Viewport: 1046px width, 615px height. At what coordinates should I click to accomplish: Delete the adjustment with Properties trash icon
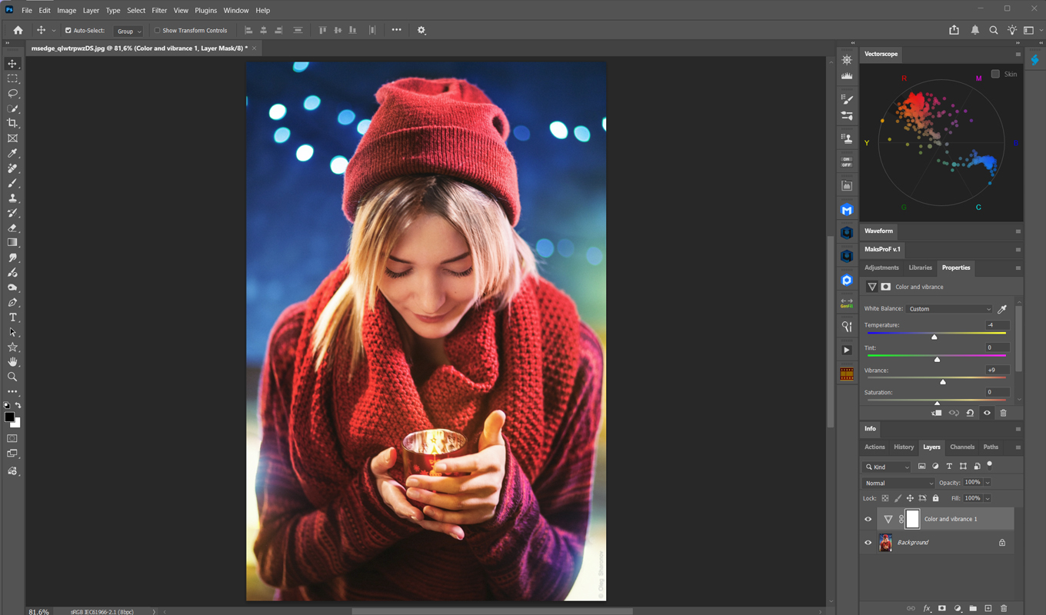pyautogui.click(x=1003, y=413)
